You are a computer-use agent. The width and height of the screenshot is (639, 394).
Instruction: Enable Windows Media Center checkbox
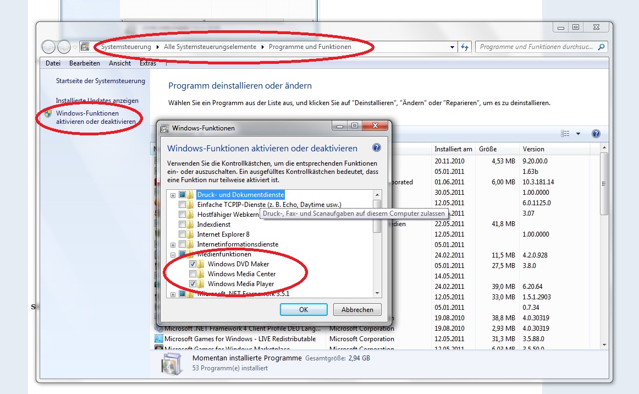point(193,274)
